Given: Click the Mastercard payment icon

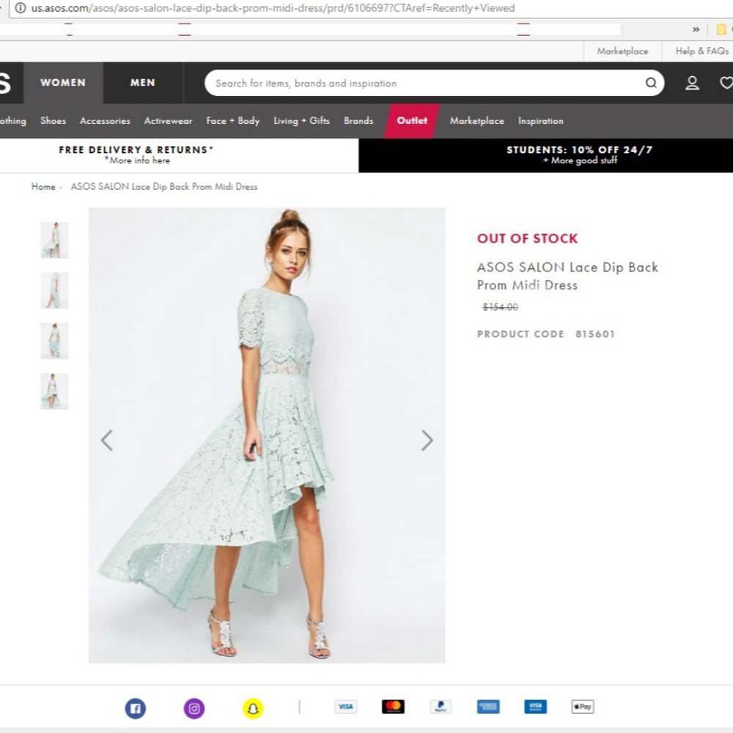Looking at the screenshot, I should tap(393, 707).
